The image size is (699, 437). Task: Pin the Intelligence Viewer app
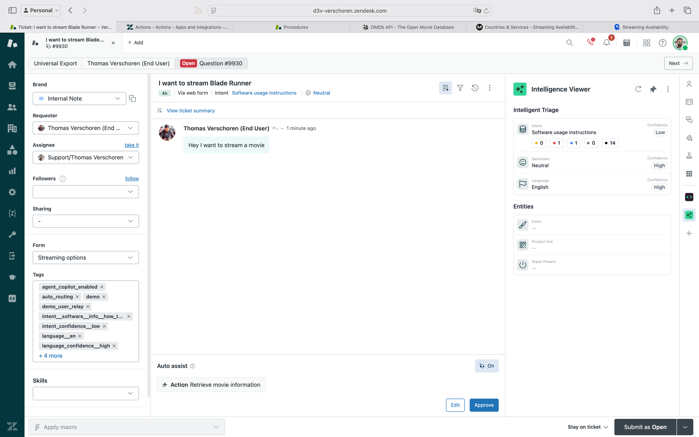pos(653,89)
